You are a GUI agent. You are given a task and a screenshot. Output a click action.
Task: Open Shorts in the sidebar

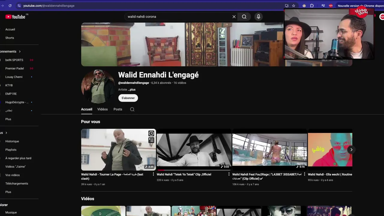10,38
